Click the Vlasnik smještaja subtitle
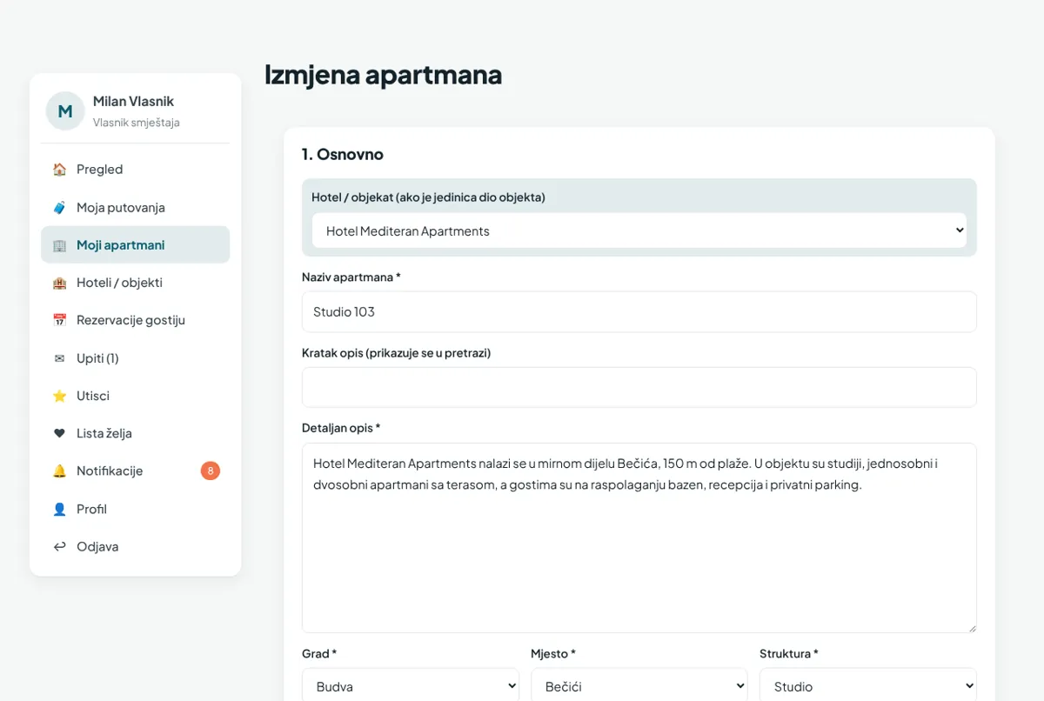This screenshot has width=1044, height=701. 137,123
